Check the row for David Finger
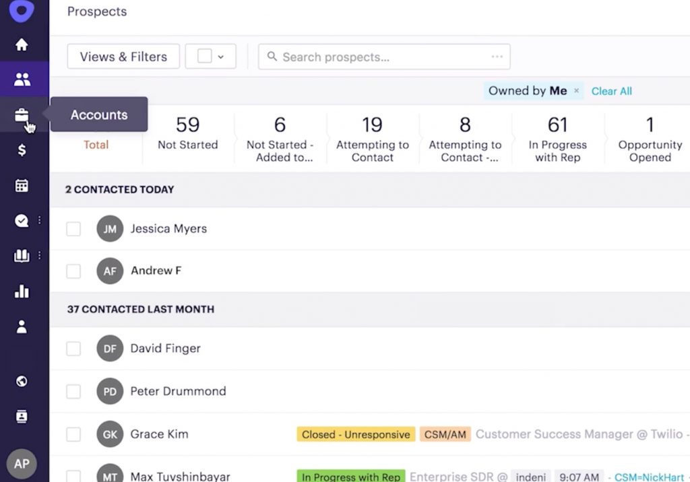Image resolution: width=690 pixels, height=482 pixels. [x=73, y=349]
